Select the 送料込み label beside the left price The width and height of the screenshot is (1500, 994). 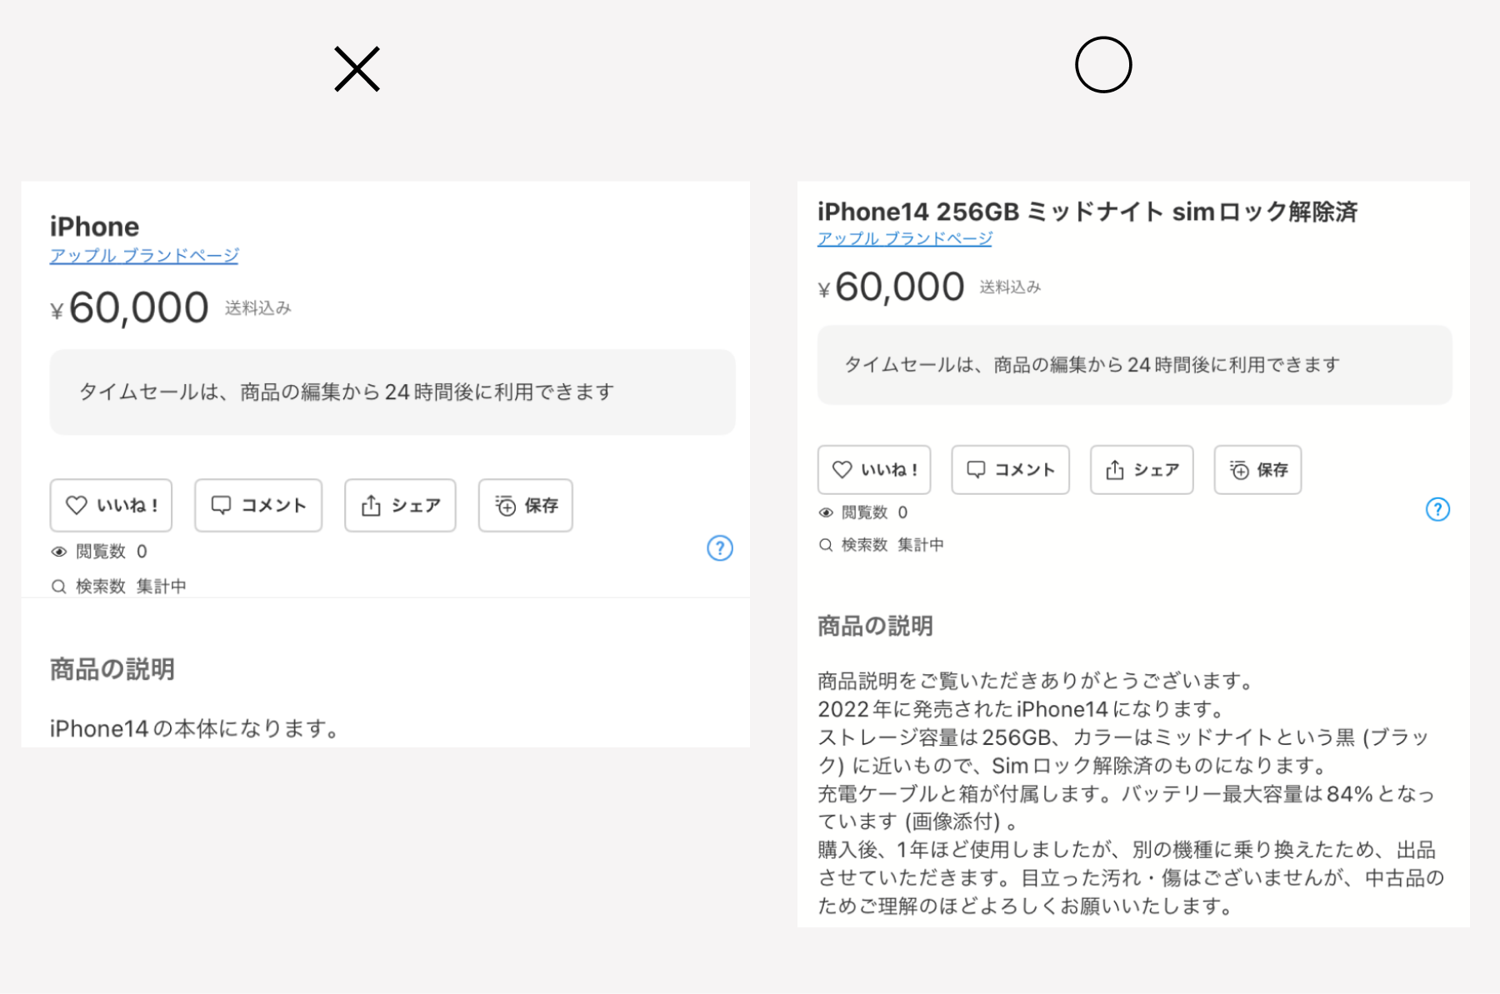pyautogui.click(x=257, y=308)
